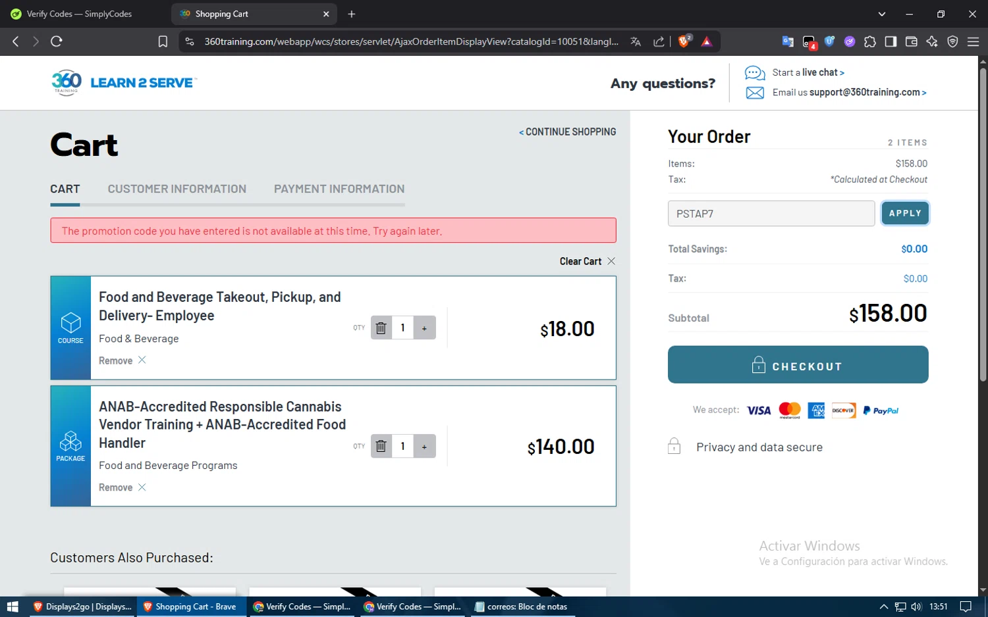Go back in browser history
This screenshot has width=988, height=617.
coord(16,41)
